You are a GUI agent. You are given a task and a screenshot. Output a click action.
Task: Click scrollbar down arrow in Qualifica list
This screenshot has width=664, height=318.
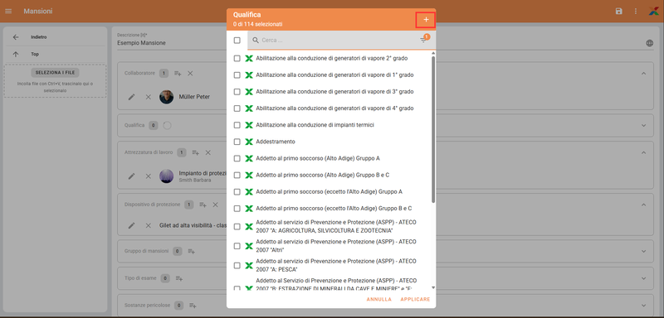coord(432,287)
